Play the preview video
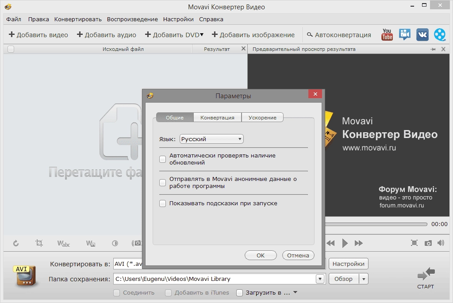The image size is (453, 303). click(x=345, y=243)
